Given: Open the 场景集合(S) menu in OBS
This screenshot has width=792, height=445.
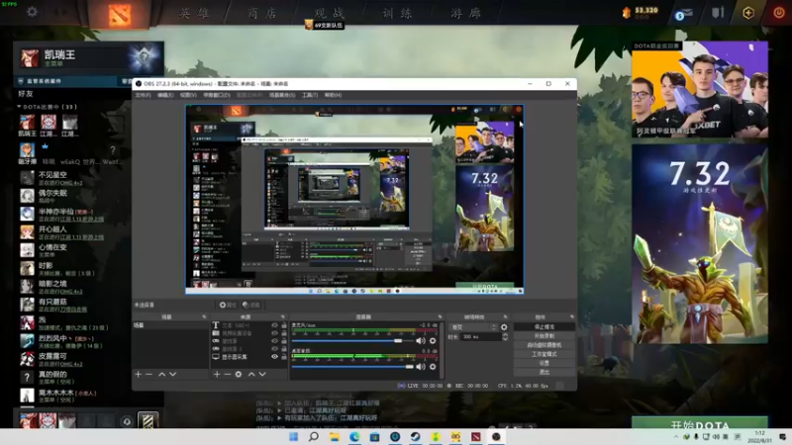Looking at the screenshot, I should click(282, 95).
